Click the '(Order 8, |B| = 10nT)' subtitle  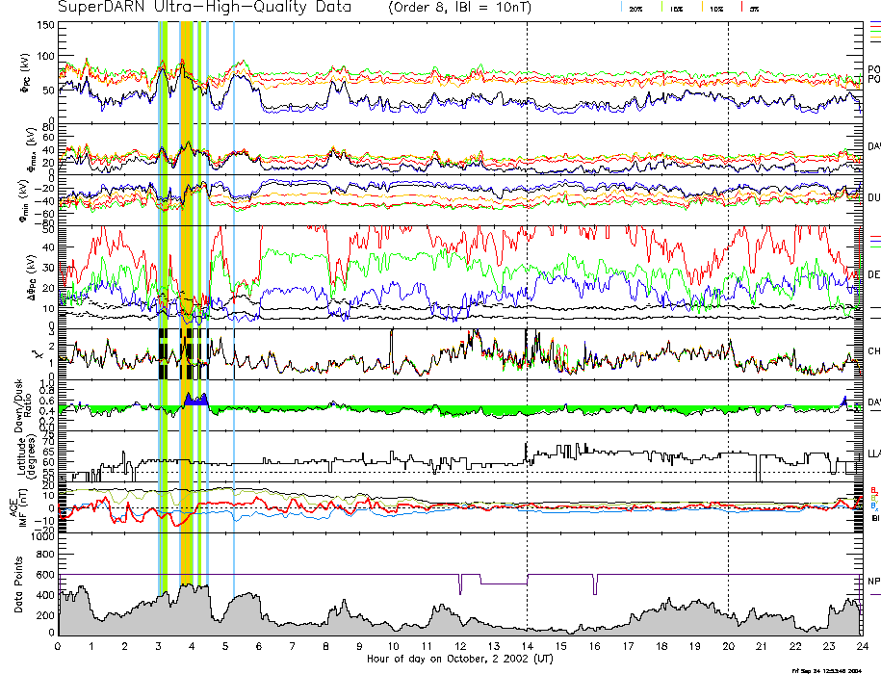point(459,8)
